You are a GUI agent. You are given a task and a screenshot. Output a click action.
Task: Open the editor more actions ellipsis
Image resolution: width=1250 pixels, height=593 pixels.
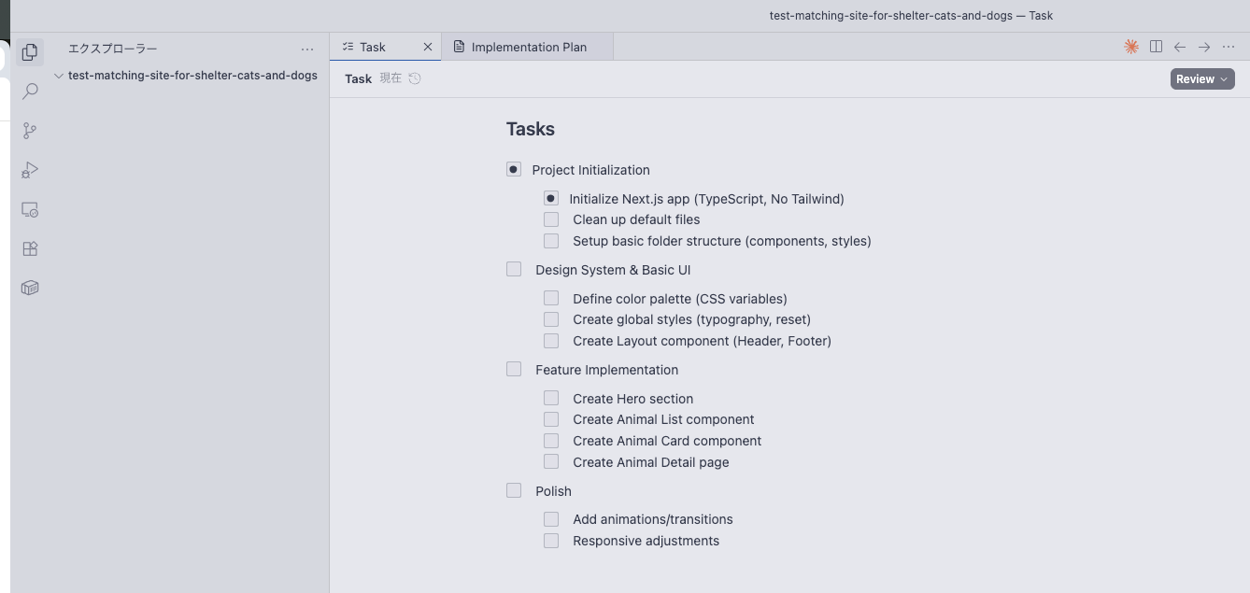tap(1229, 47)
